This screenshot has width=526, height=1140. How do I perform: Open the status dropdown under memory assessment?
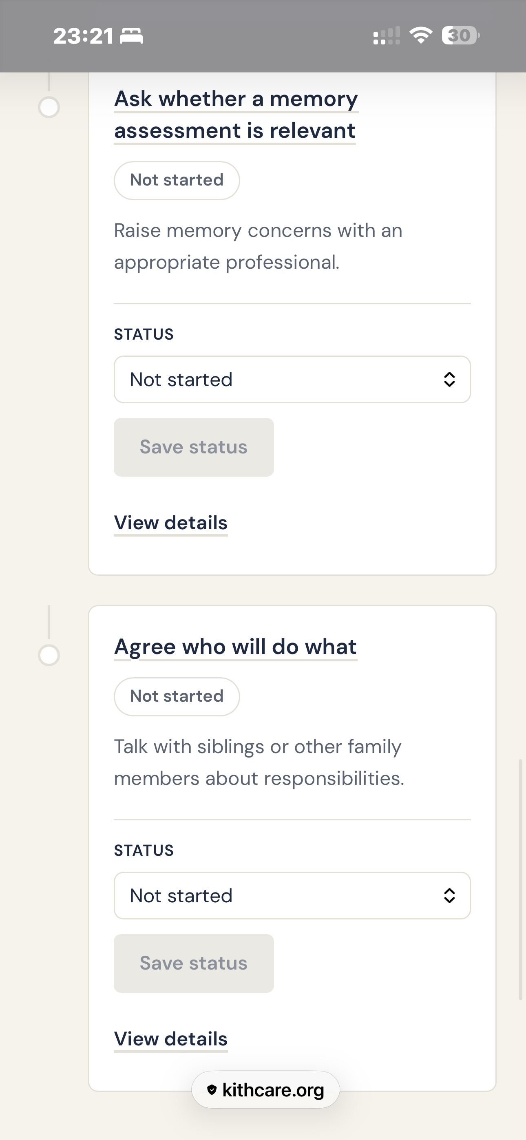(292, 379)
